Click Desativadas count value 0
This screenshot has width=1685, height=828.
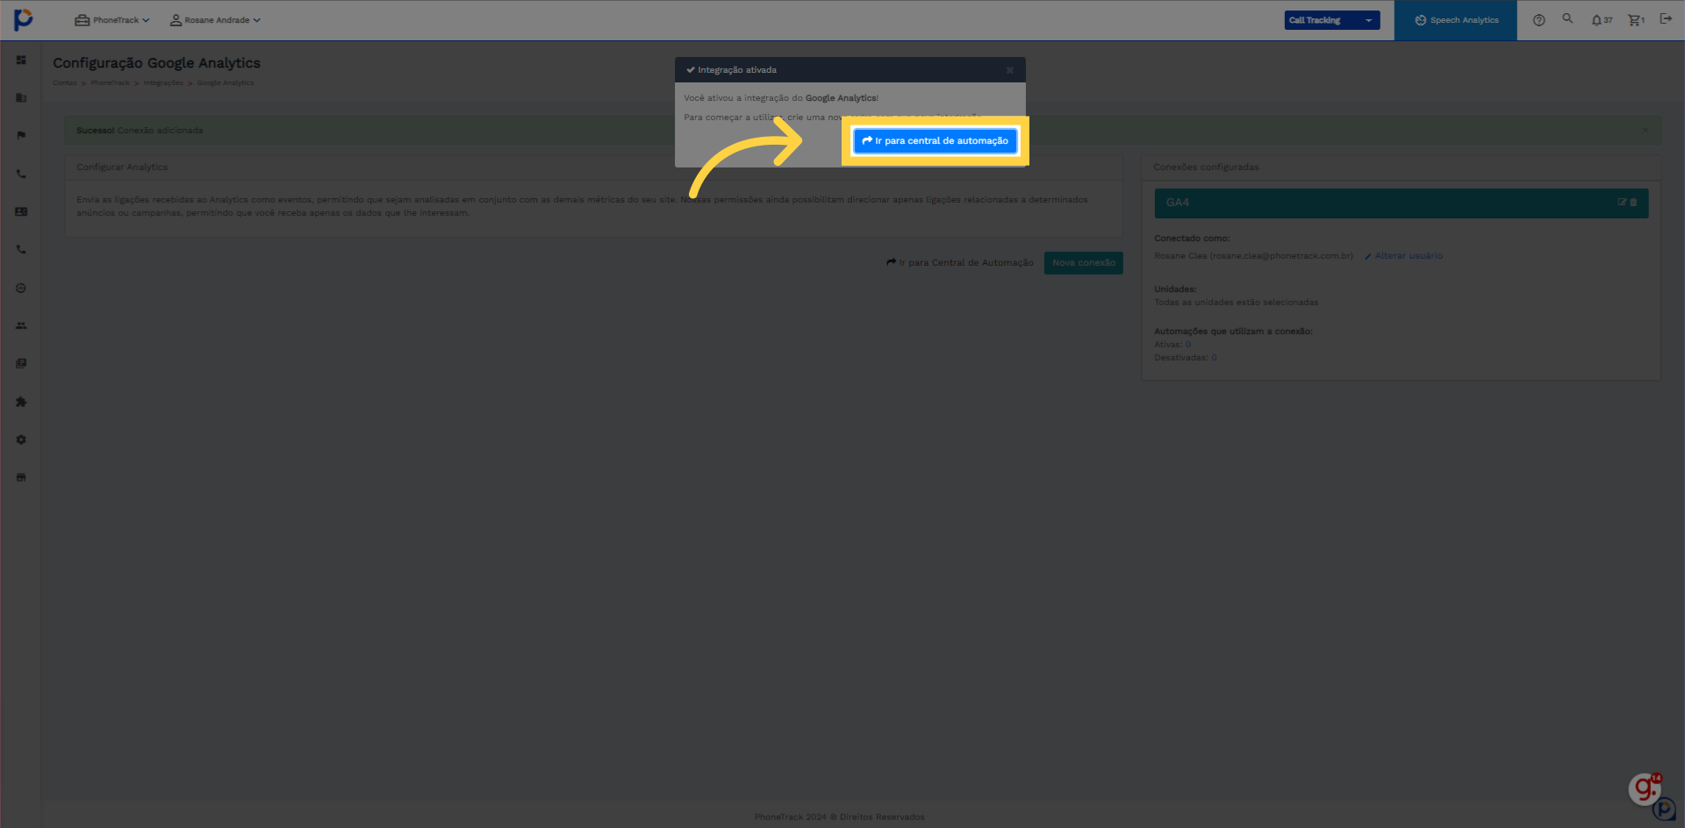click(1214, 358)
